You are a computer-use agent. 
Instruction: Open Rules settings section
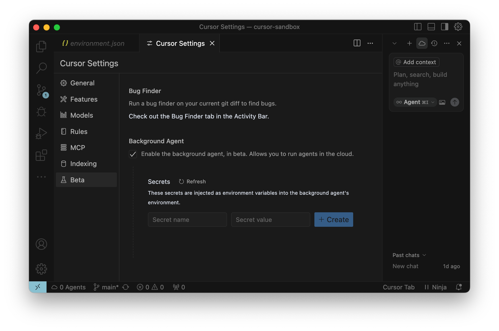(86, 132)
